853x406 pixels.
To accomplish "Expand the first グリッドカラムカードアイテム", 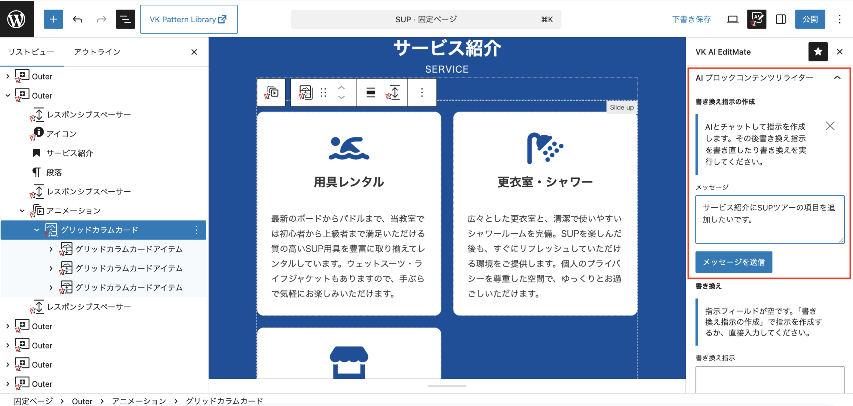I will (x=51, y=249).
